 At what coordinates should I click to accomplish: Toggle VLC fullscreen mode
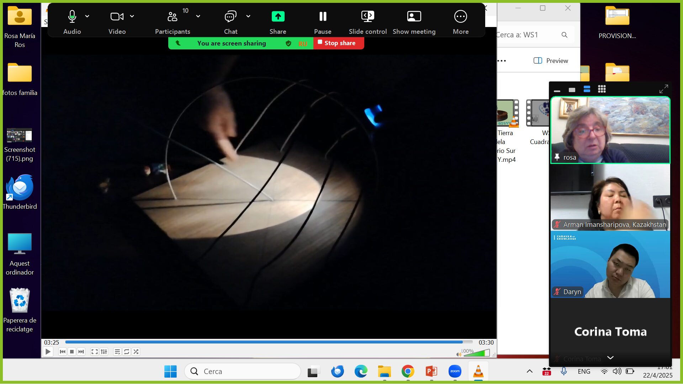(x=94, y=352)
